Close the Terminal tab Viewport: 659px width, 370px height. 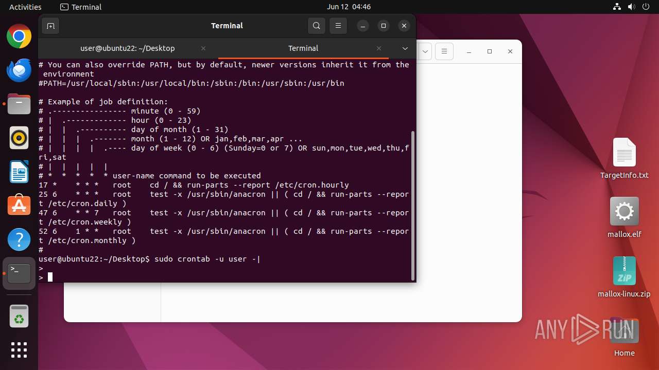click(379, 48)
